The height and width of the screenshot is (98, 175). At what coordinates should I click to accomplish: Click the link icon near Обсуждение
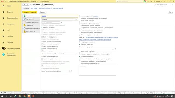155,5
